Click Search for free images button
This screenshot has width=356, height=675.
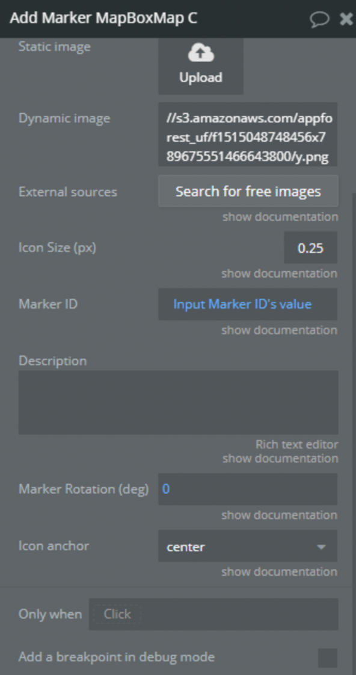[x=248, y=191]
